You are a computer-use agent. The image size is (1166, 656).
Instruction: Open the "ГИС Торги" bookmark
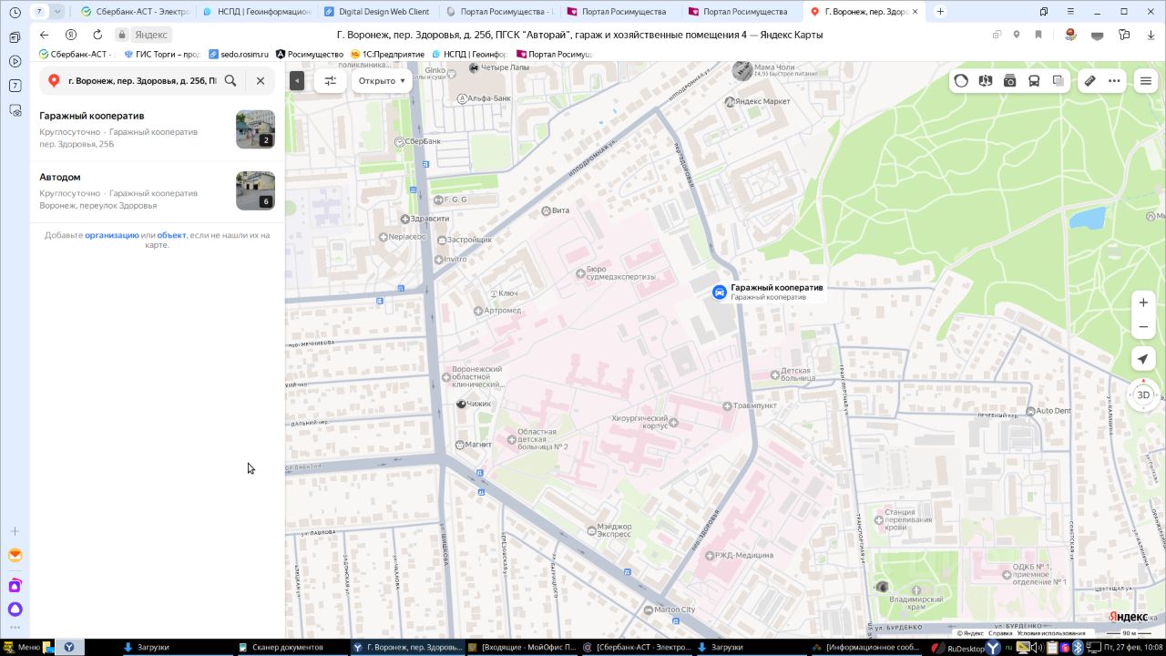(x=161, y=55)
